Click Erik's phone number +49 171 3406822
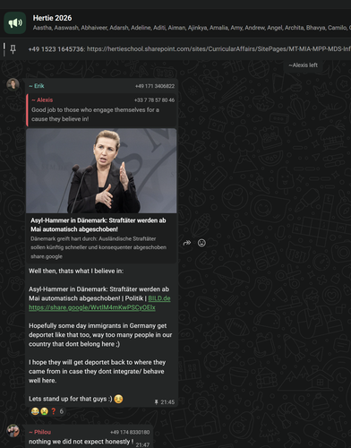This screenshot has height=448, width=351. pos(155,86)
